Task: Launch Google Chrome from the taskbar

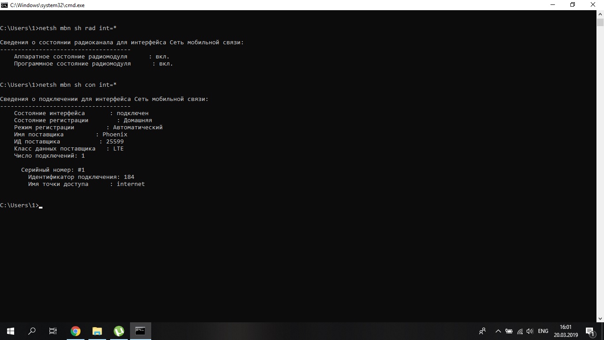Action: click(76, 331)
